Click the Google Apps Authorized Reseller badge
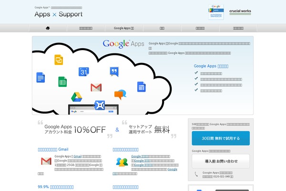The image size is (286, 191). pos(216,12)
